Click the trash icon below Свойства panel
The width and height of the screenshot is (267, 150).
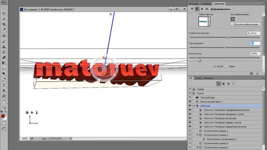(257, 74)
